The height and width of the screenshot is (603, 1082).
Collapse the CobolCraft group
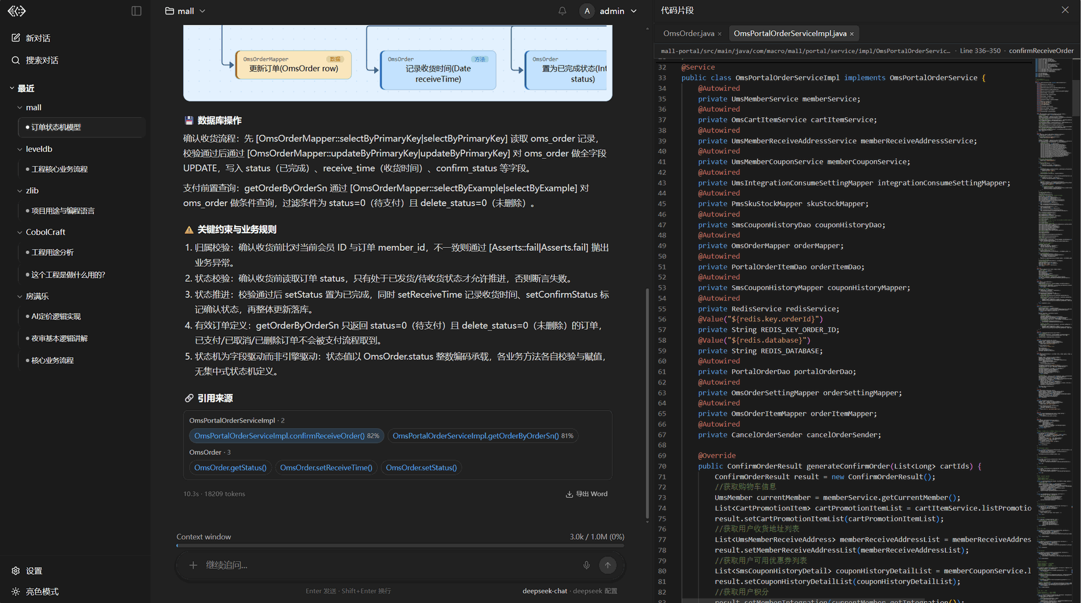pyautogui.click(x=20, y=232)
